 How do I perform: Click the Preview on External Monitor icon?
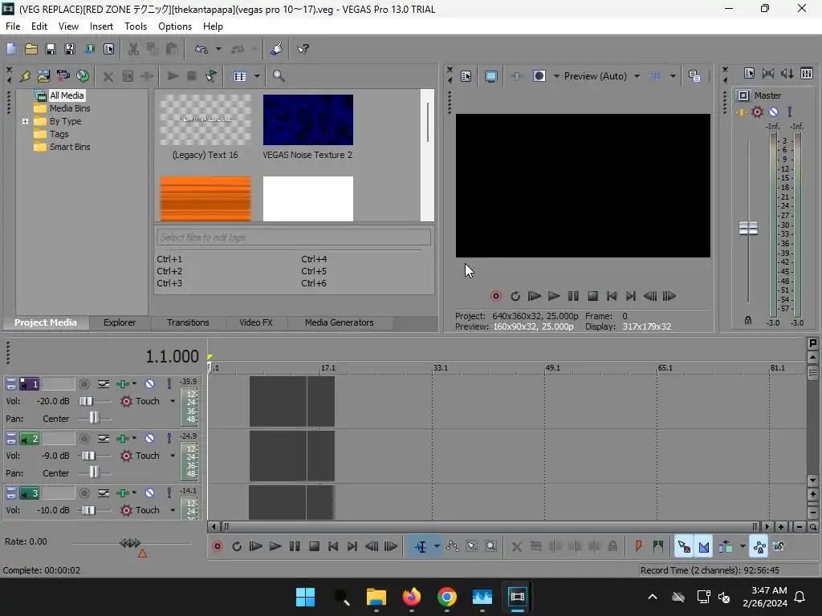point(490,76)
